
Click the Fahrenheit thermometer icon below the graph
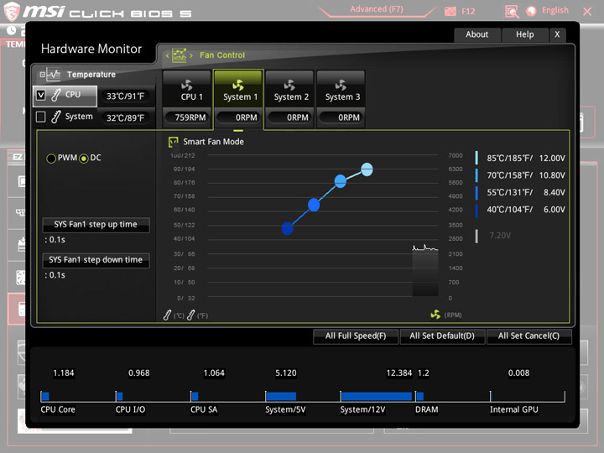[190, 315]
